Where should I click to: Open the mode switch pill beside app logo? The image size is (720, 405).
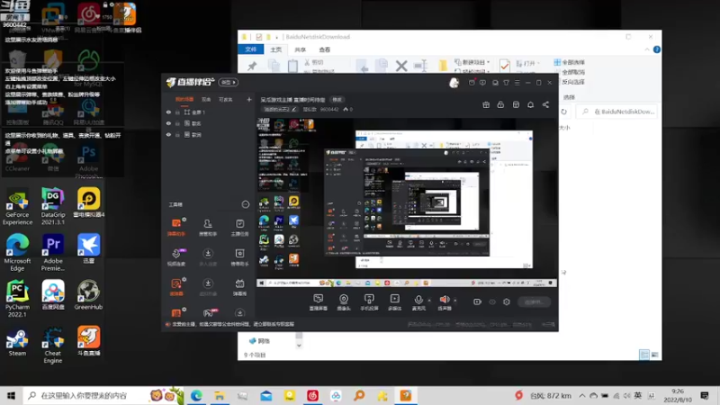coord(229,82)
